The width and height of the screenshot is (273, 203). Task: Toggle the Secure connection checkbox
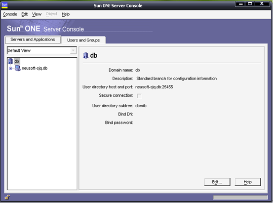[139, 96]
